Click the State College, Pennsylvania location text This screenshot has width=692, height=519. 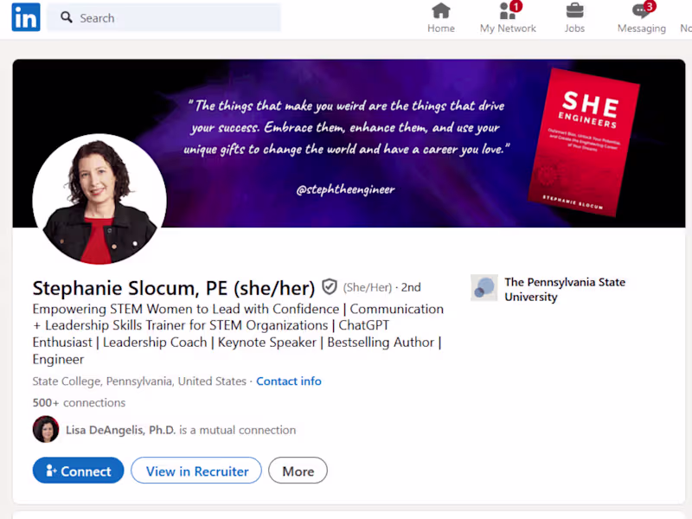coord(139,381)
